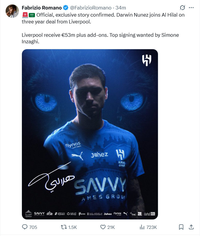200x236 pixels.
Task: Open Fabrizio Romano's profile picture
Action: [12, 11]
